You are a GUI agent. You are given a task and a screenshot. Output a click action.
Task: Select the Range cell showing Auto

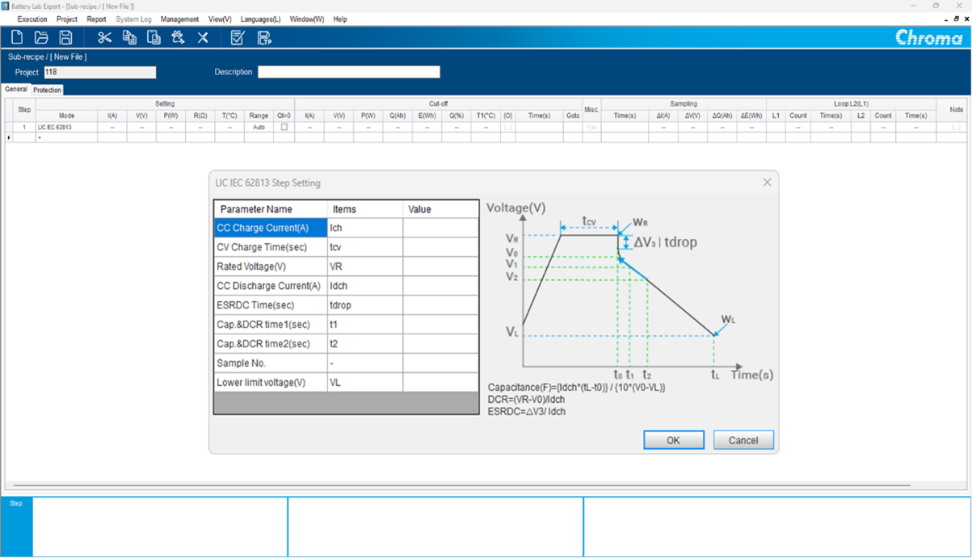[259, 127]
